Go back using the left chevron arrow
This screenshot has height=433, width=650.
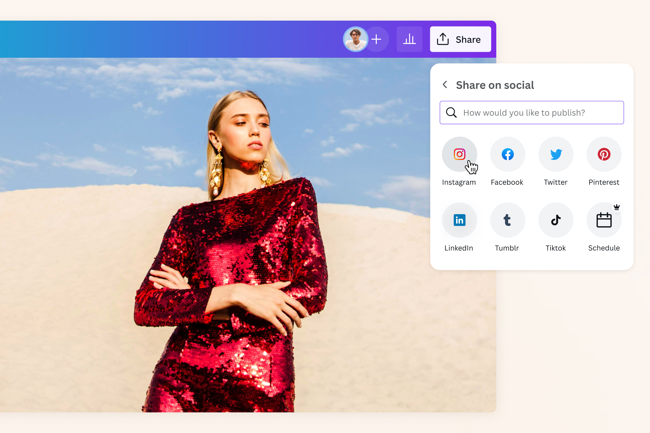(x=445, y=85)
